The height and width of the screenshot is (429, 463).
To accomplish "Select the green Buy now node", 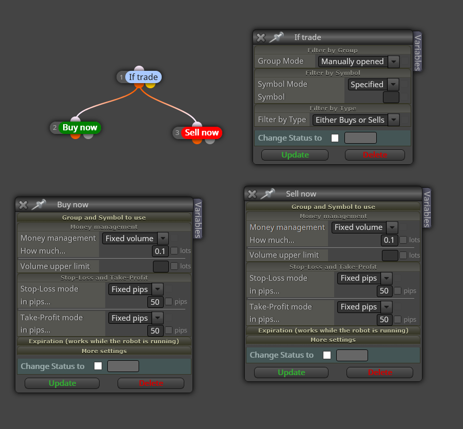I will pos(80,128).
